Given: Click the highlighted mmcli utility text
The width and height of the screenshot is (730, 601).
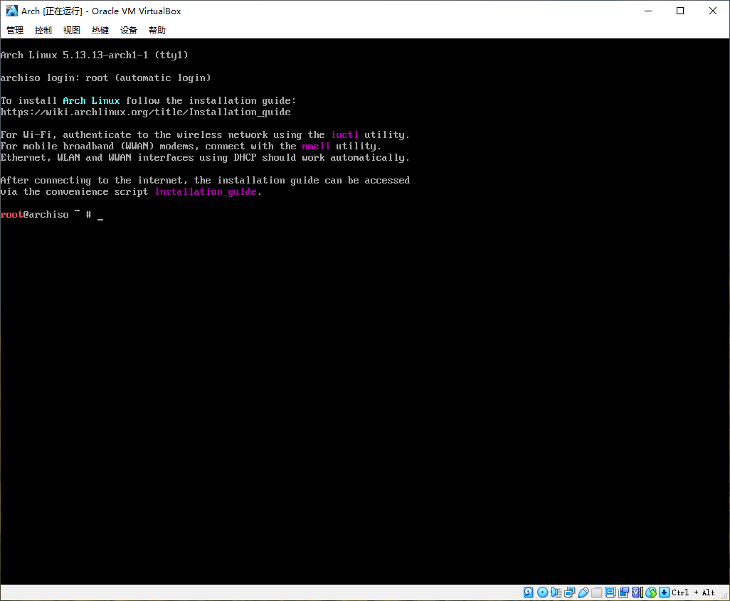Looking at the screenshot, I should click(316, 146).
